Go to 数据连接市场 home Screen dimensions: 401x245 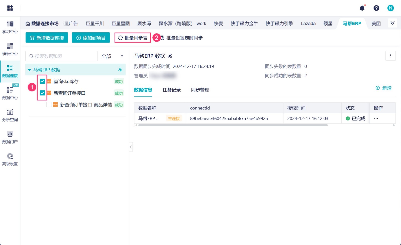pyautogui.click(x=42, y=24)
